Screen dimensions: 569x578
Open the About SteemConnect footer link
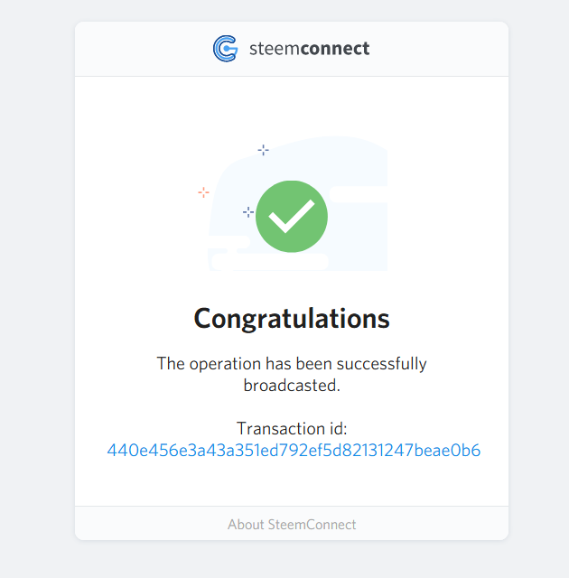(292, 524)
